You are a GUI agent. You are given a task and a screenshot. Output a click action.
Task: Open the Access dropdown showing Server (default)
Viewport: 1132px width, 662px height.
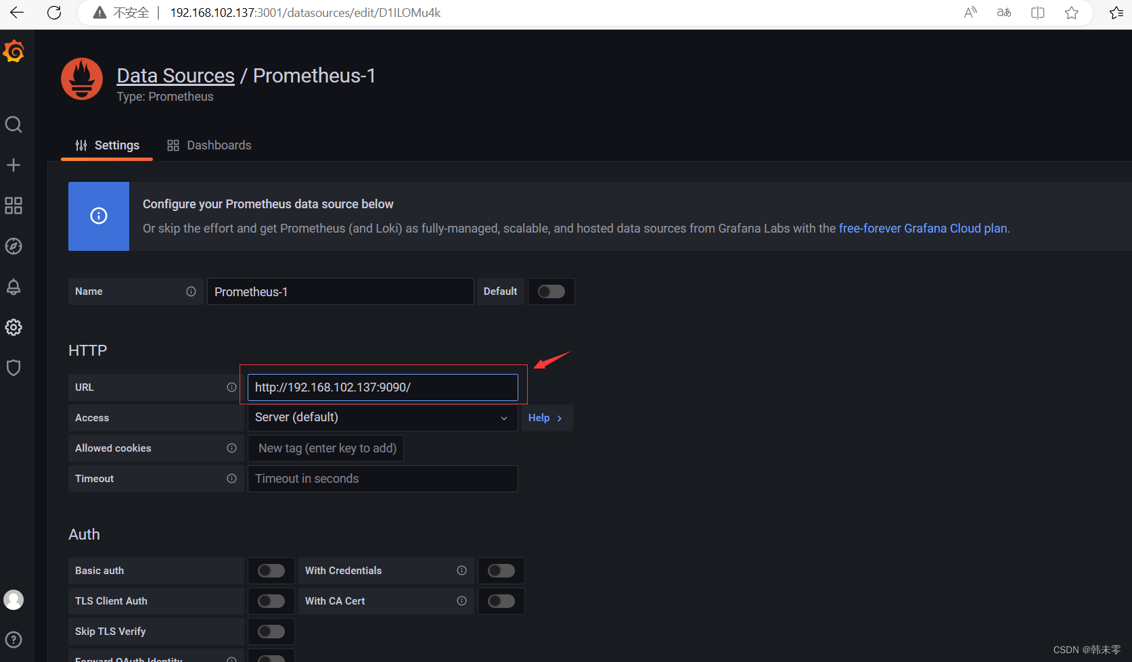pyautogui.click(x=382, y=417)
